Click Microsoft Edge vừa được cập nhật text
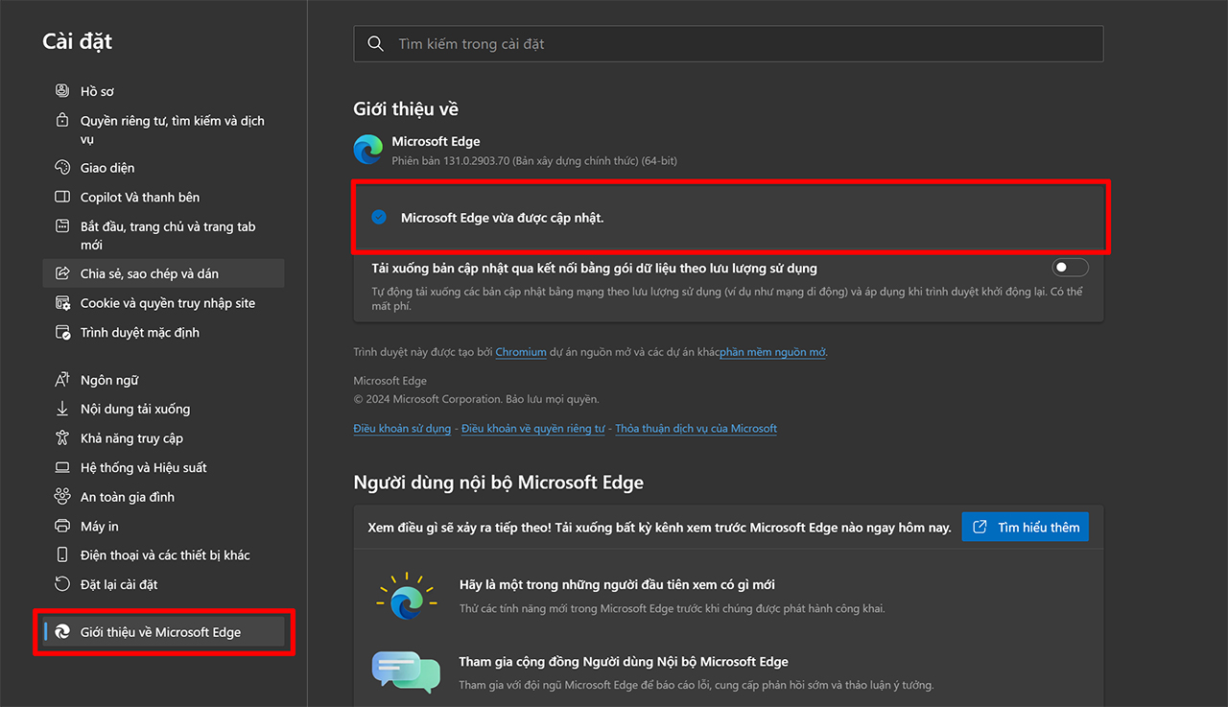This screenshot has height=707, width=1228. [x=502, y=218]
